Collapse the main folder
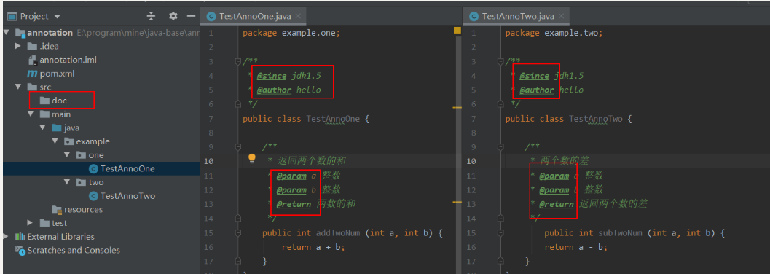 point(31,114)
